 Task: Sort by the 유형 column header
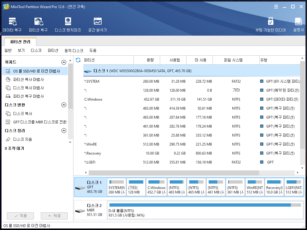coord(280,60)
